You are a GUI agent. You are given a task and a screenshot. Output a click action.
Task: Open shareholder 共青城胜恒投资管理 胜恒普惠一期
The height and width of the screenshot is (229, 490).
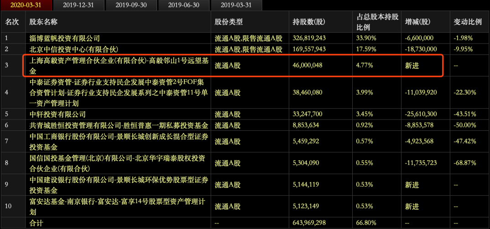point(119,125)
